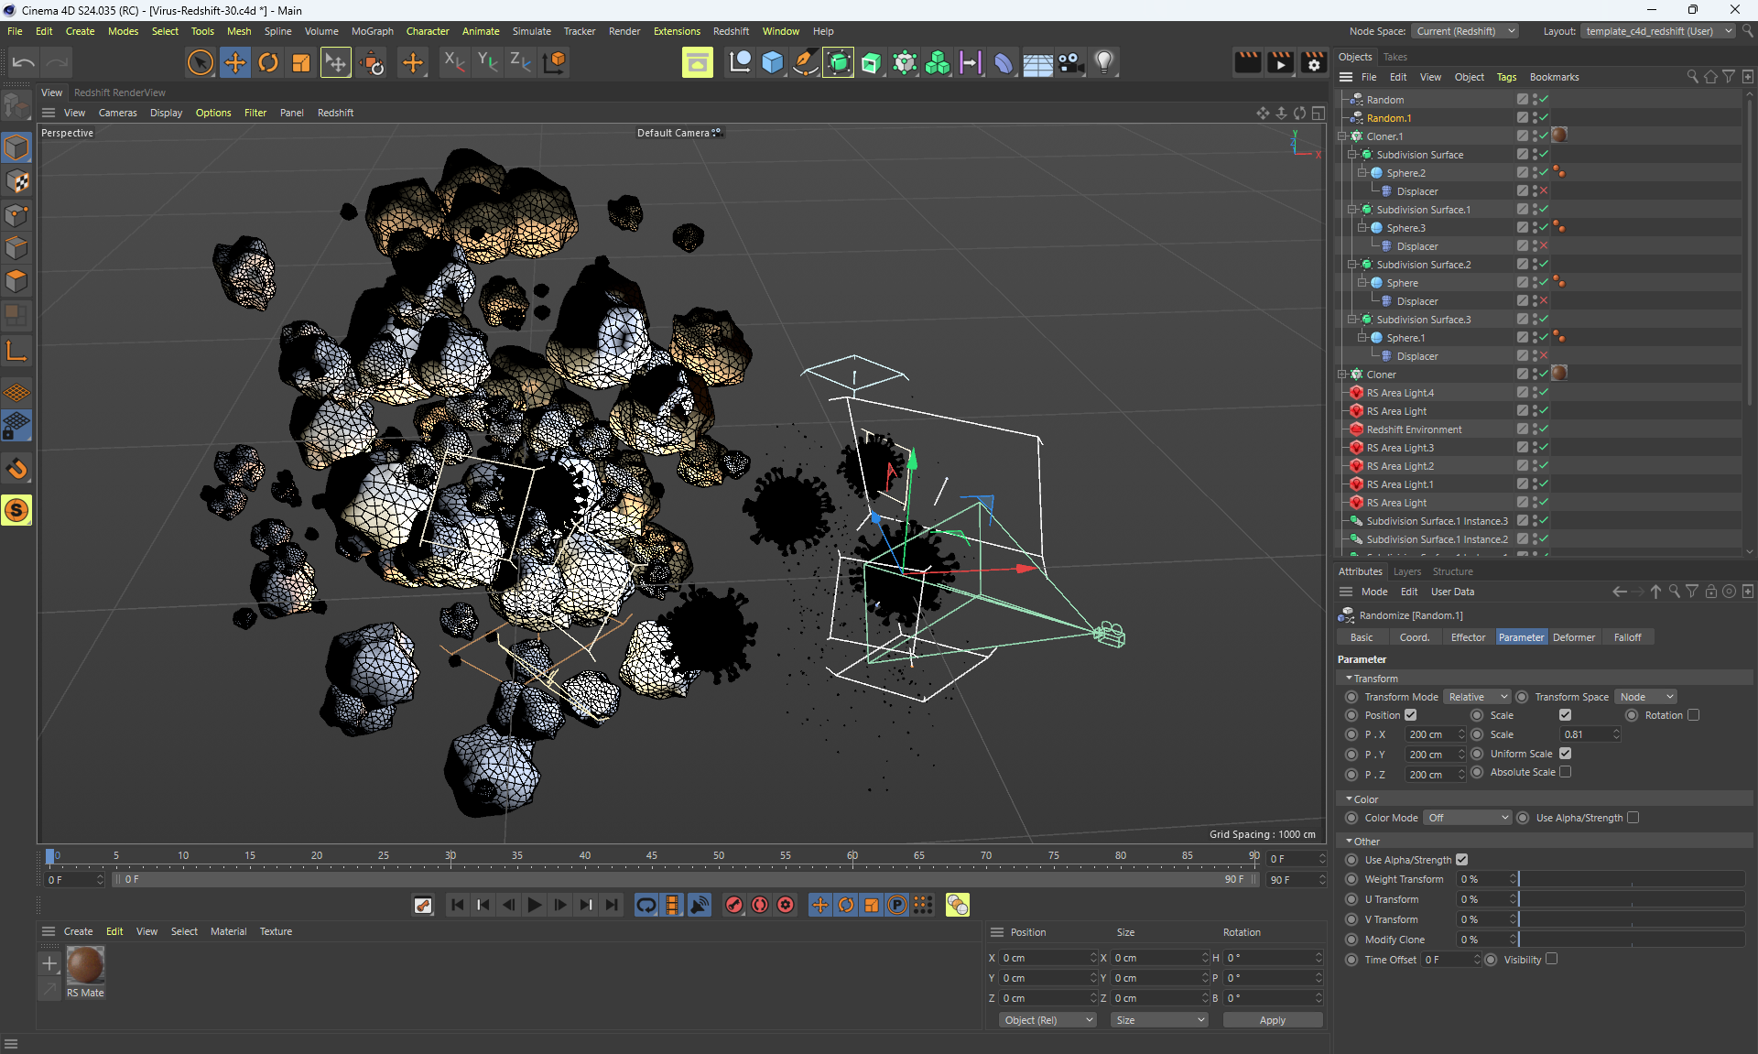Click the Apply button
Viewport: 1758px width, 1054px height.
pyautogui.click(x=1272, y=1020)
